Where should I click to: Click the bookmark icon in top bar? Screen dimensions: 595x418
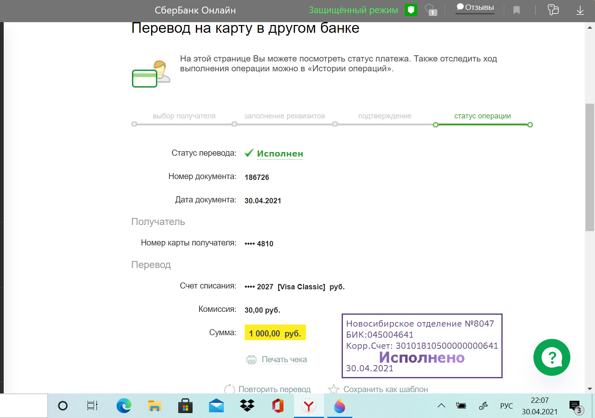tap(517, 10)
